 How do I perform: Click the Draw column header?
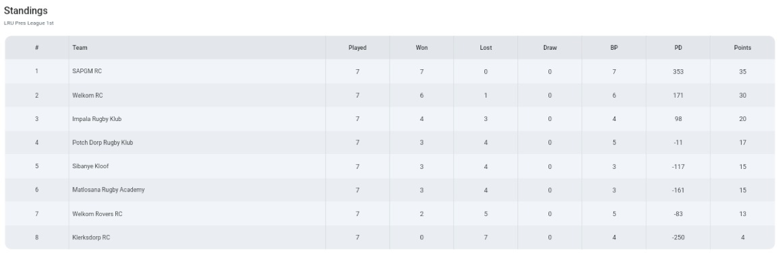pyautogui.click(x=550, y=48)
